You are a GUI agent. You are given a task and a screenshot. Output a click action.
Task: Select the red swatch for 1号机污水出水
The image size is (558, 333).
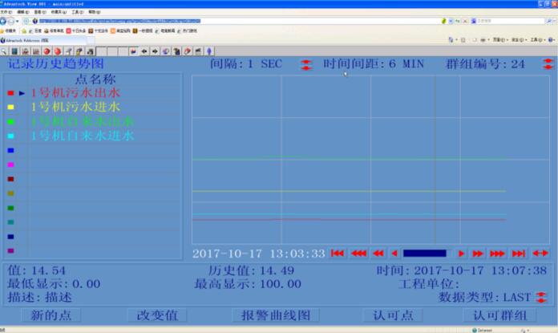10,93
